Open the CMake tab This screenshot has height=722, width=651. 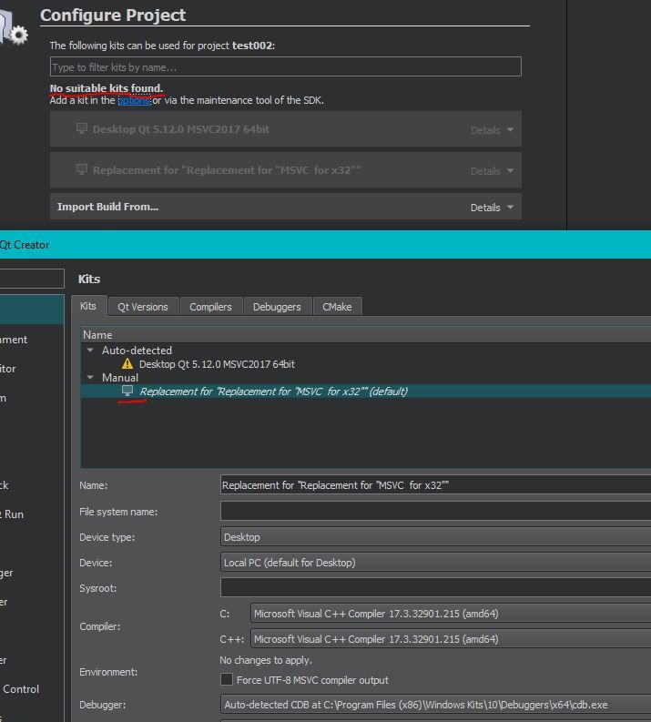pos(337,307)
